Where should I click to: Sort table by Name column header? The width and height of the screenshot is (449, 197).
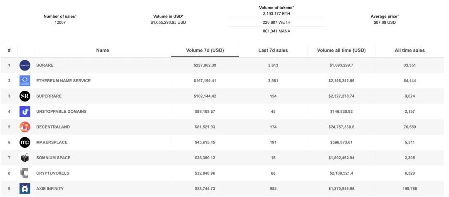click(102, 50)
